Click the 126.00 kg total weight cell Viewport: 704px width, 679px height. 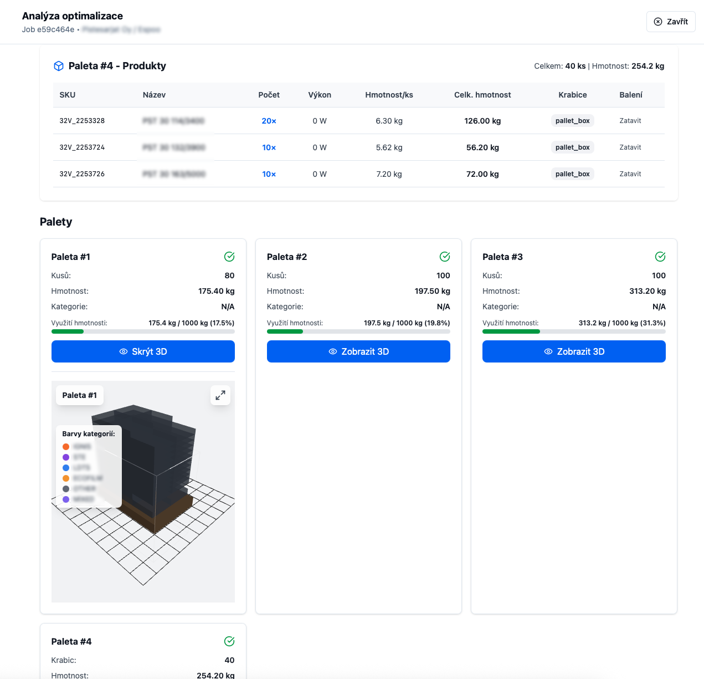[x=482, y=121]
